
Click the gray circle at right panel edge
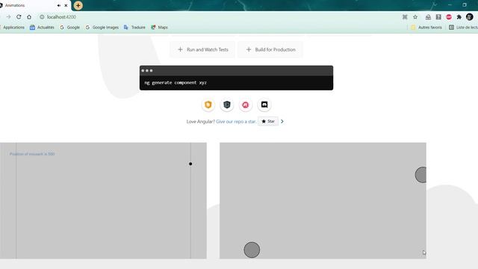(420, 175)
